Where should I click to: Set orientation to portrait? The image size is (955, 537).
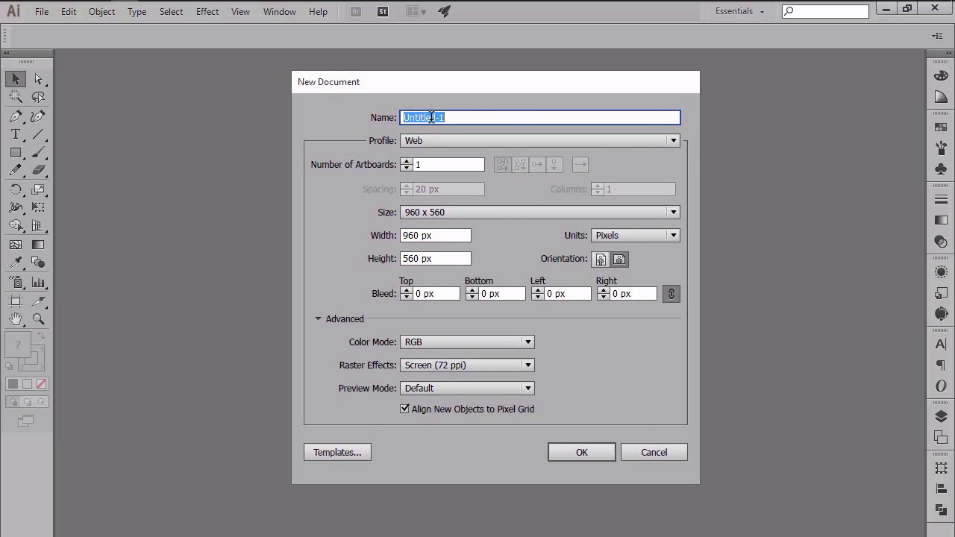pyautogui.click(x=601, y=259)
